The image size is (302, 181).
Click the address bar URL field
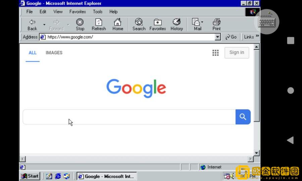tap(130, 37)
